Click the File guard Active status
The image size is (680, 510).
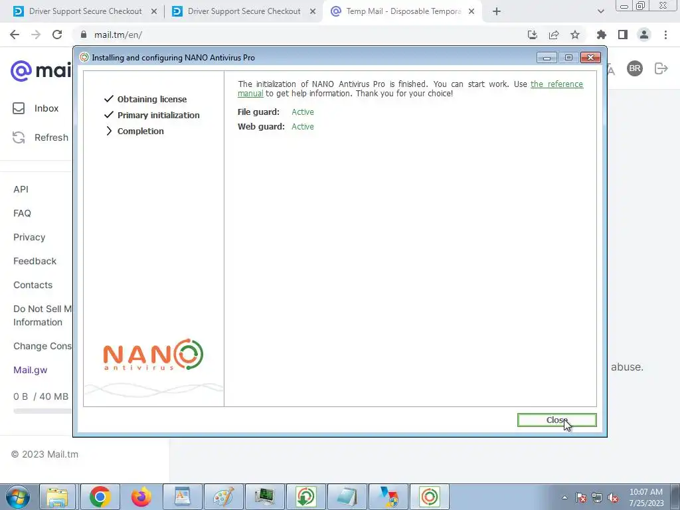303,112
